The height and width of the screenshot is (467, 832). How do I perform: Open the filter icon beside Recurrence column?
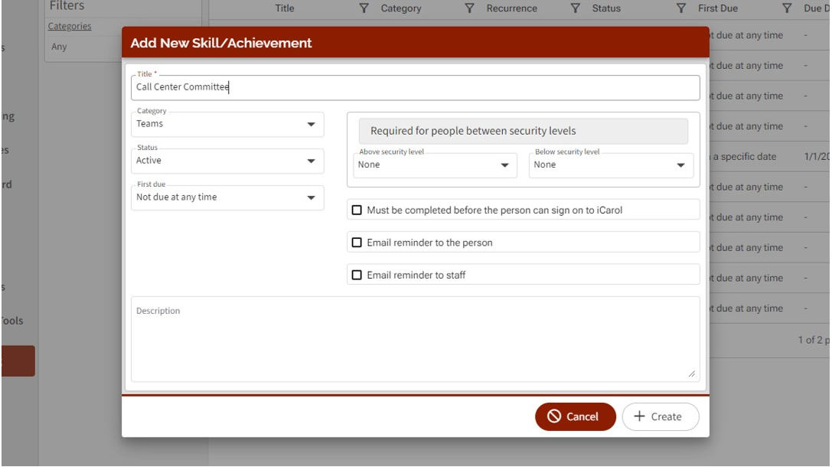click(x=575, y=8)
